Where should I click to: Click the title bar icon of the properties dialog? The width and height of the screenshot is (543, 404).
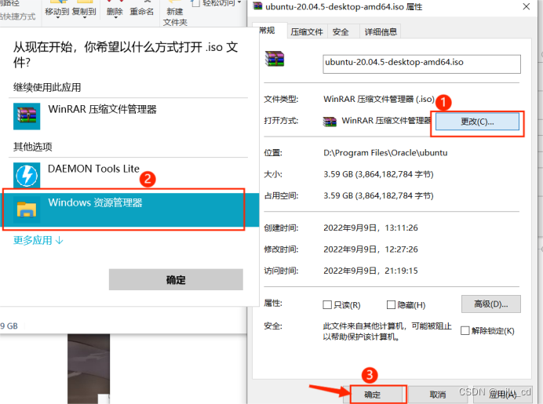(257, 6)
